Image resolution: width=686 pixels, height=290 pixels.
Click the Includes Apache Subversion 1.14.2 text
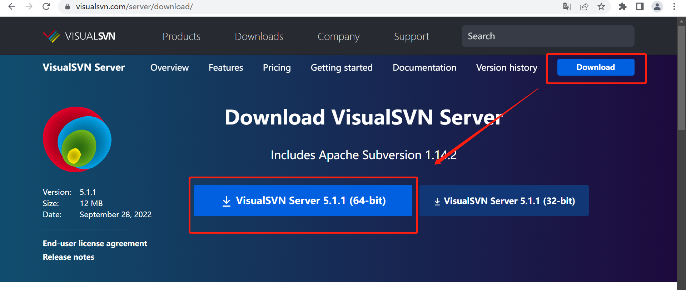pos(364,155)
